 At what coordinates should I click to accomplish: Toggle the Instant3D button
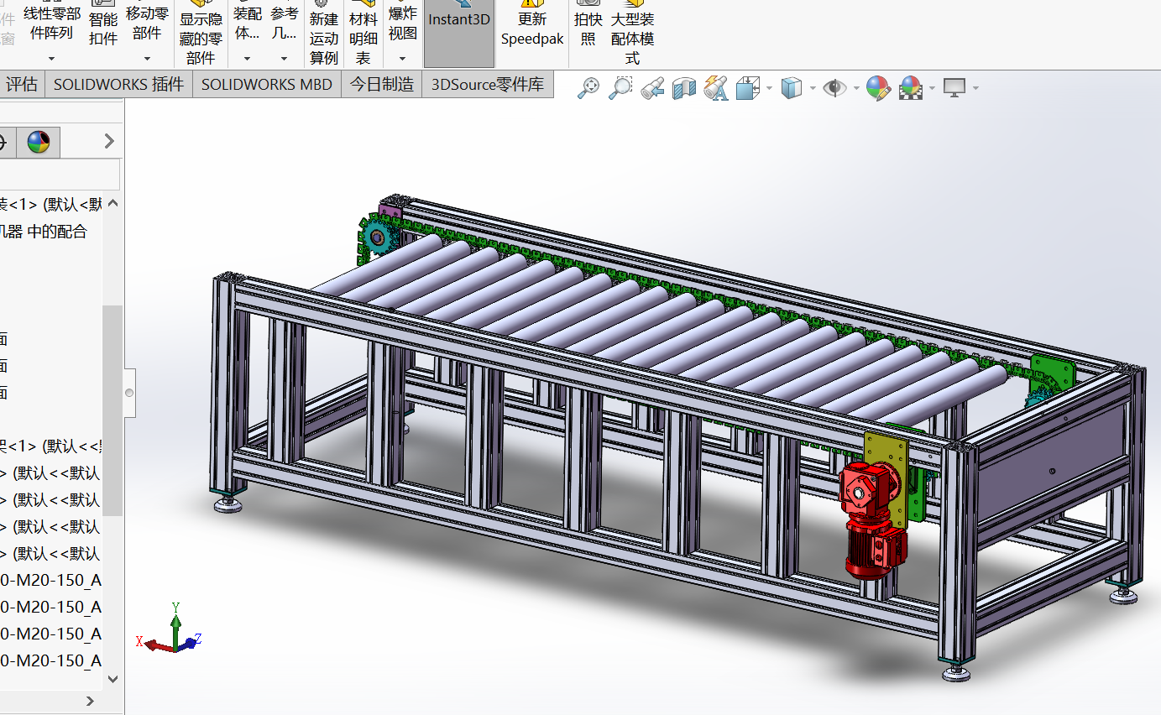(x=459, y=34)
